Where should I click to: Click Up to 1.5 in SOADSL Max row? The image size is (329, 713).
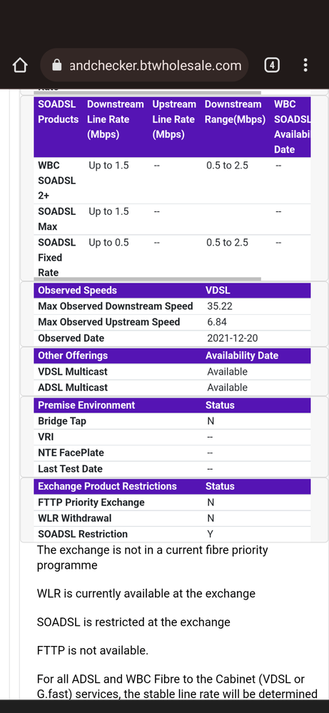(108, 211)
